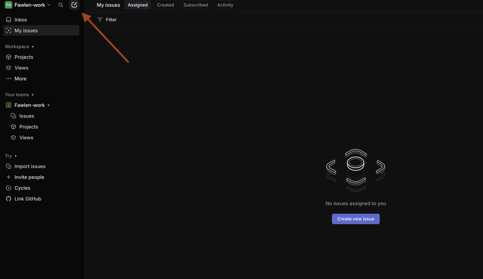Select Cycles in Try section

(42, 188)
